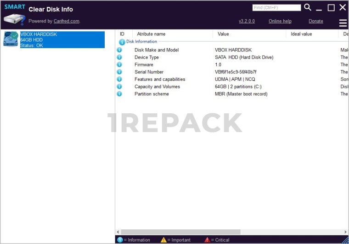Viewport: 349px width, 244px height.
Task: Select the VBOX HARDDISK 64GB drive entry
Action: pyautogui.click(x=62, y=40)
